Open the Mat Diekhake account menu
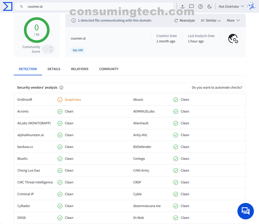259x224 pixels. tap(231, 6)
